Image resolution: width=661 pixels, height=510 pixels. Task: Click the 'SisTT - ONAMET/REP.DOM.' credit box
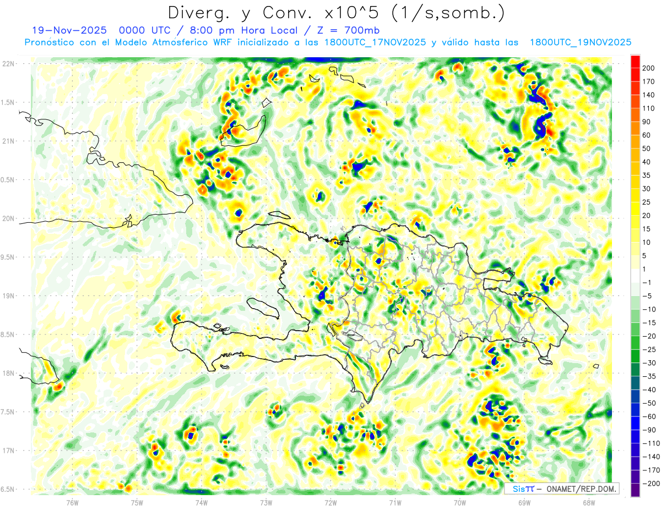(561, 489)
